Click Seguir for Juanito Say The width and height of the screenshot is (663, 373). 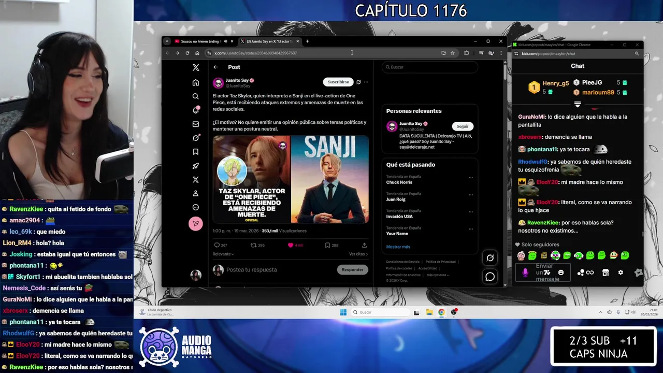(x=463, y=126)
